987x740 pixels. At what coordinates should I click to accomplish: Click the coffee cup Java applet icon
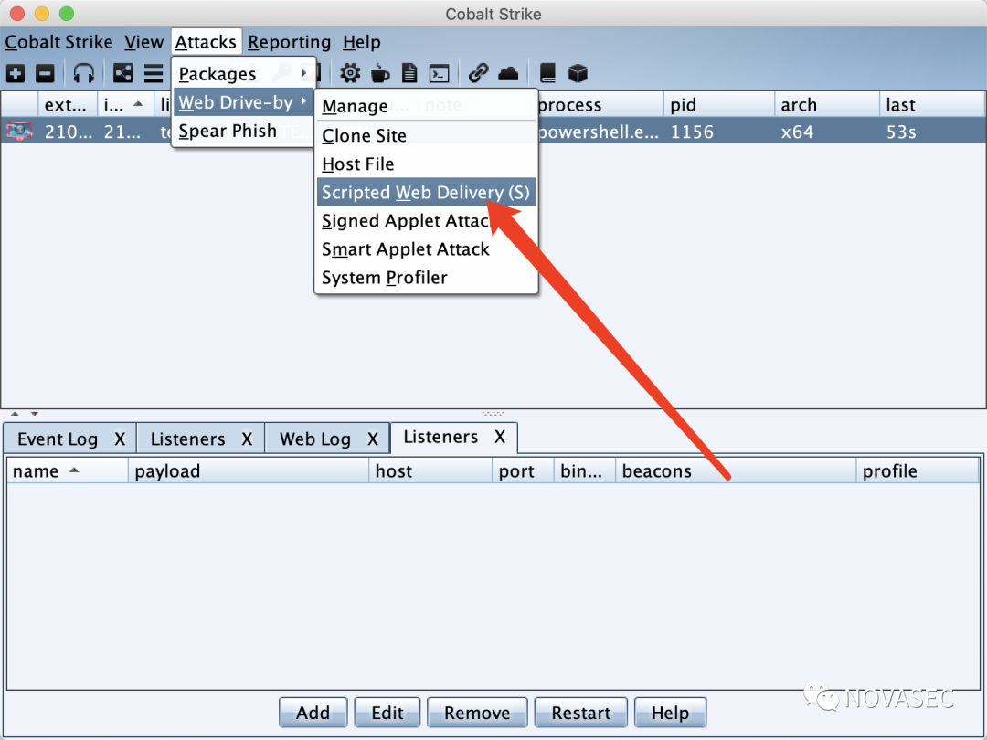(x=379, y=74)
